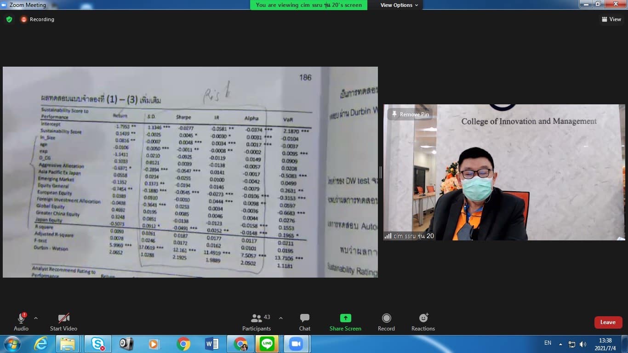Viewport: 628px width, 353px height.
Task: Turn on camera with Start Video
Action: (63, 322)
